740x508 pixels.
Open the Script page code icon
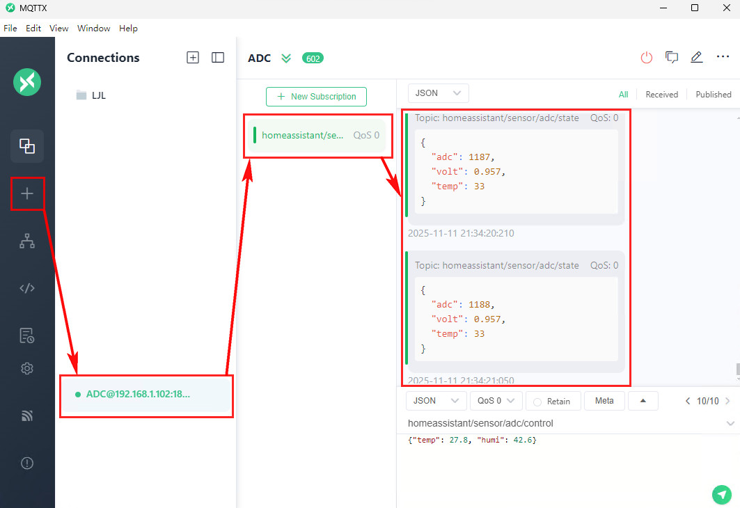(27, 287)
